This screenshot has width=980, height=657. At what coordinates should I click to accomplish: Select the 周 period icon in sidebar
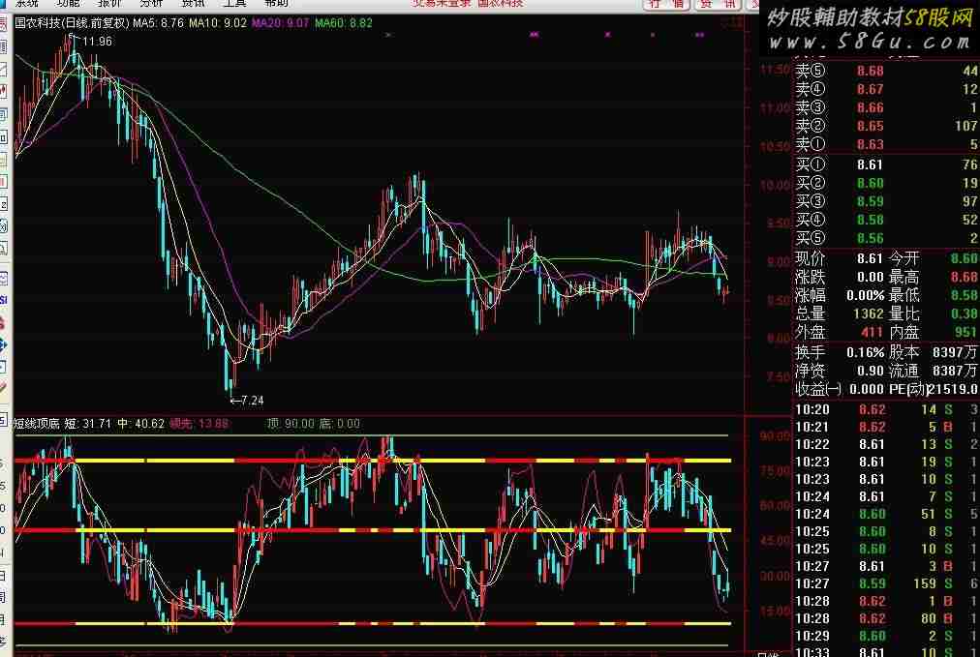4,597
